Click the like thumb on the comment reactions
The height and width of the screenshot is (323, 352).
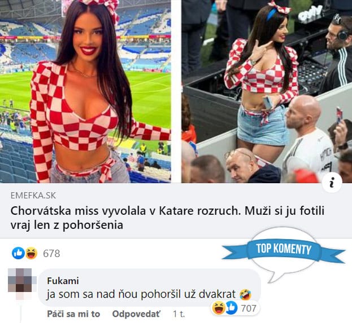coord(231,308)
